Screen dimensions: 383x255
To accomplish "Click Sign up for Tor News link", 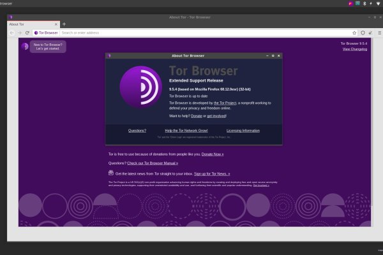I will click(x=211, y=173).
